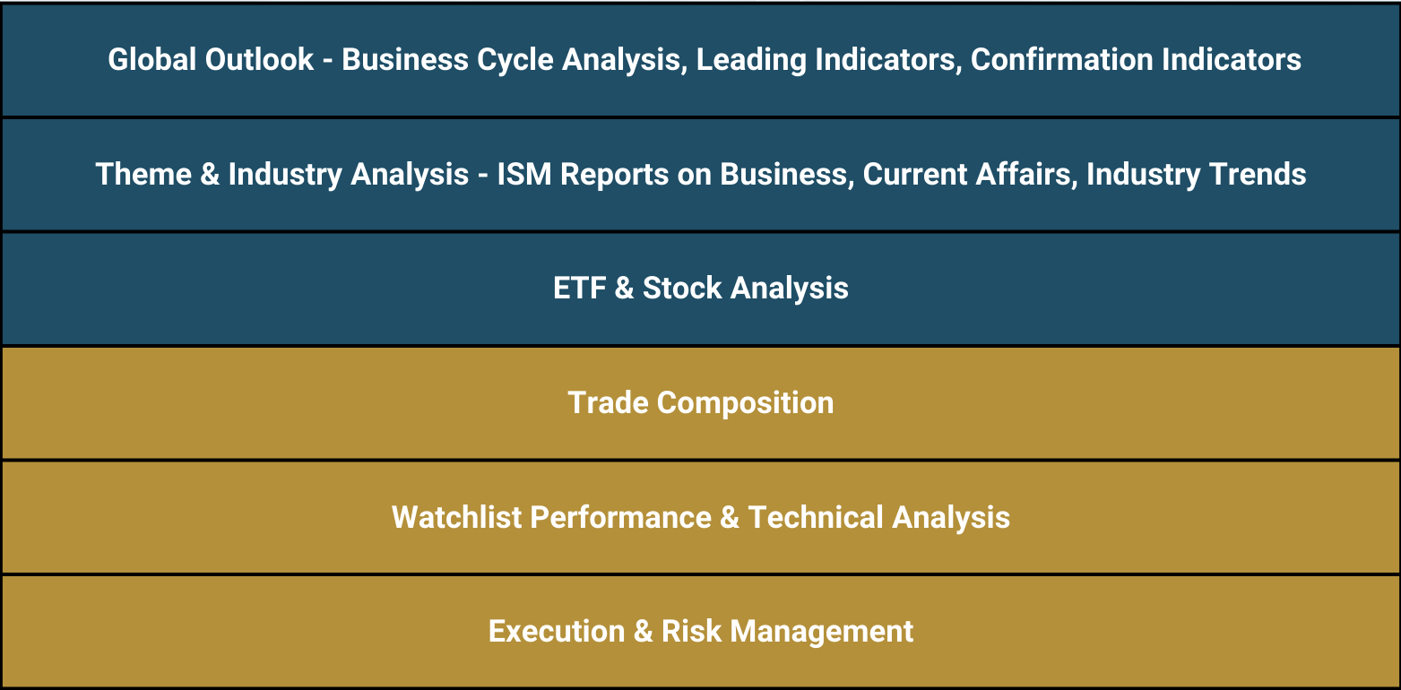Select the 'Confirmation Indicators' text
The width and height of the screenshot is (1401, 690).
click(1136, 59)
